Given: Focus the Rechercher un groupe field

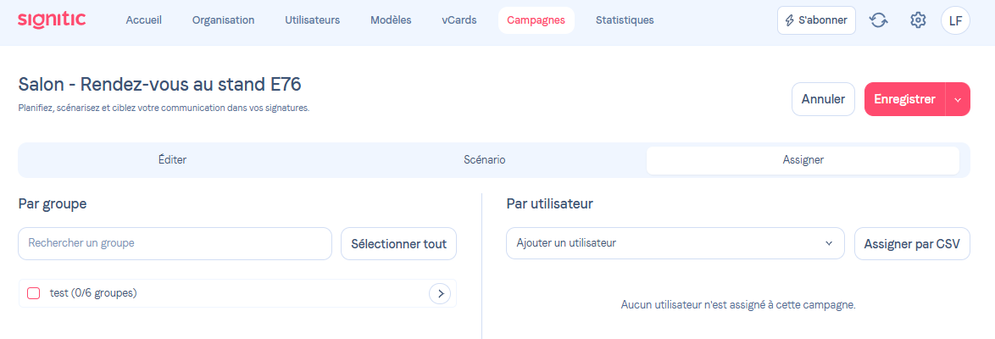Looking at the screenshot, I should tap(175, 243).
